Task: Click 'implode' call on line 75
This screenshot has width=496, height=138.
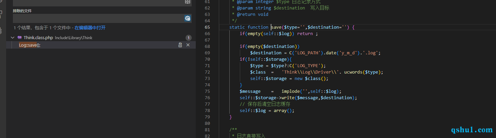Action: pyautogui.click(x=291, y=91)
